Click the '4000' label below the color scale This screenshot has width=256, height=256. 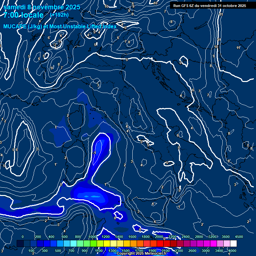coord(232,251)
